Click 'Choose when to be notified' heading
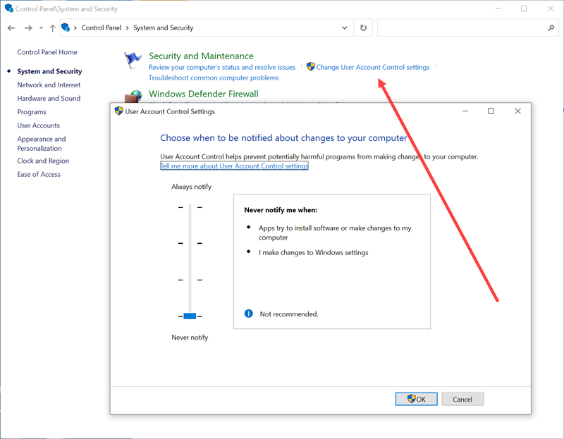Screen dimensions: 564x439 pyautogui.click(x=283, y=137)
